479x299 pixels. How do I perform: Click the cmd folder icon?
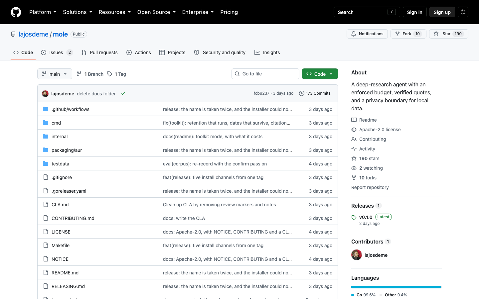[46, 123]
